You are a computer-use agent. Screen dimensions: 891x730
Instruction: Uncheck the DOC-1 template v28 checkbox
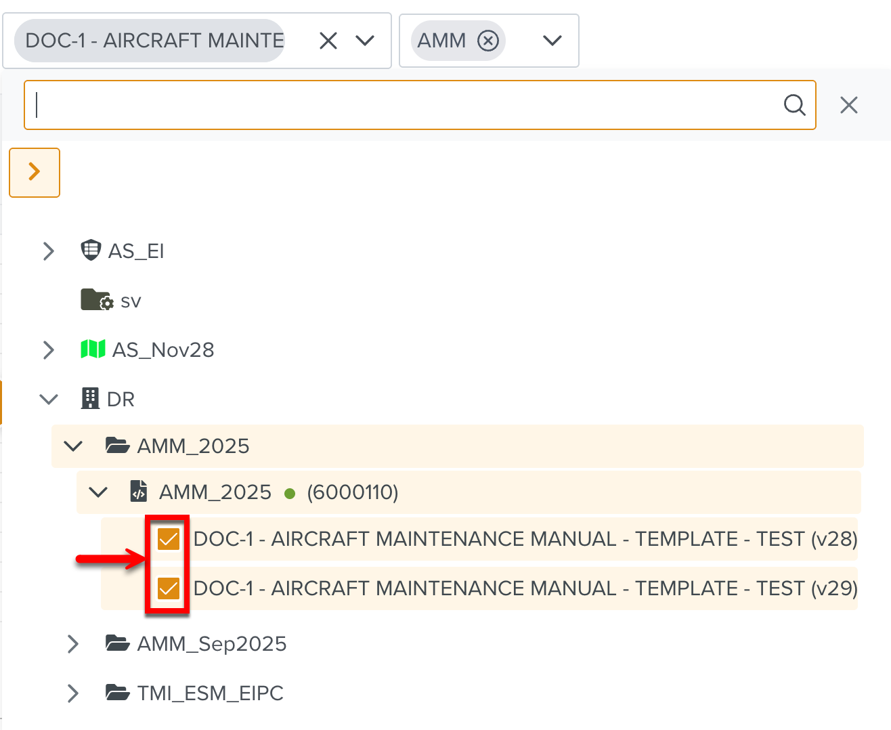pos(168,539)
